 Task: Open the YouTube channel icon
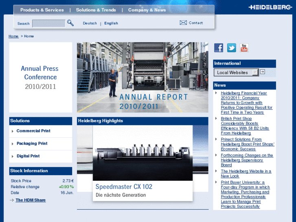pyautogui.click(x=244, y=48)
